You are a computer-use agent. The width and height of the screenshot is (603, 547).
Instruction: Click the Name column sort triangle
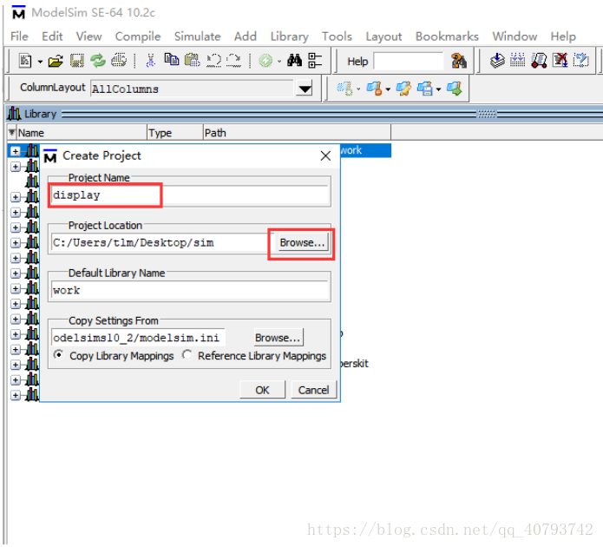(x=12, y=133)
